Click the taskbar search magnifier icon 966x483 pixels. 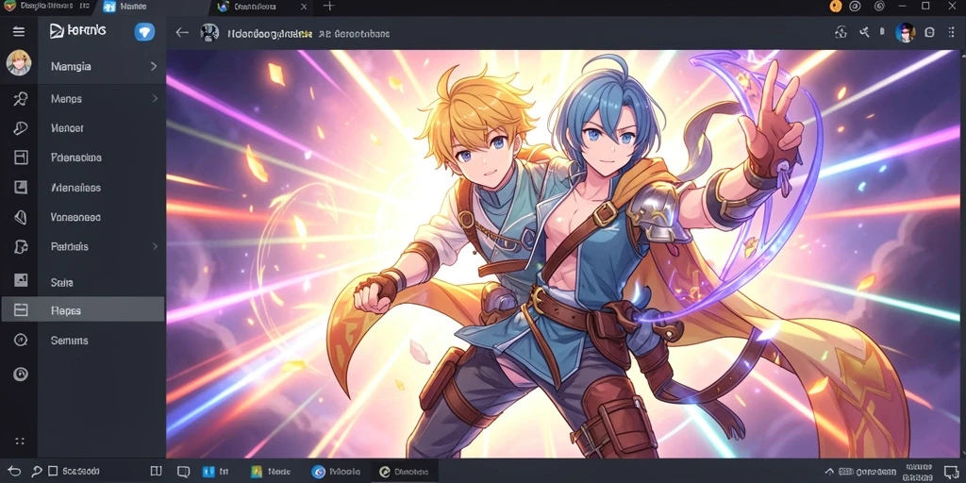pyautogui.click(x=37, y=472)
